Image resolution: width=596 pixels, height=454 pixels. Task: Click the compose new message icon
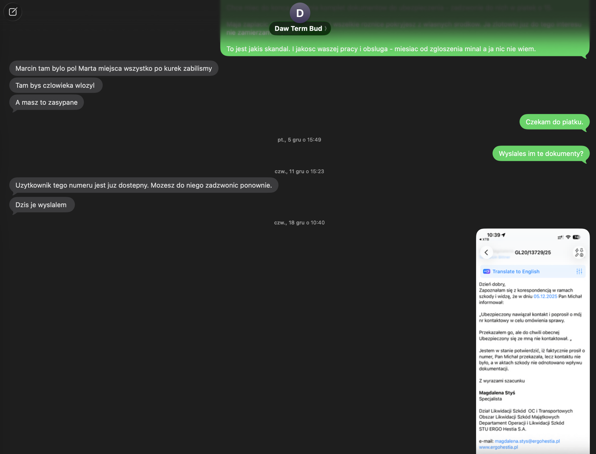pyautogui.click(x=13, y=12)
